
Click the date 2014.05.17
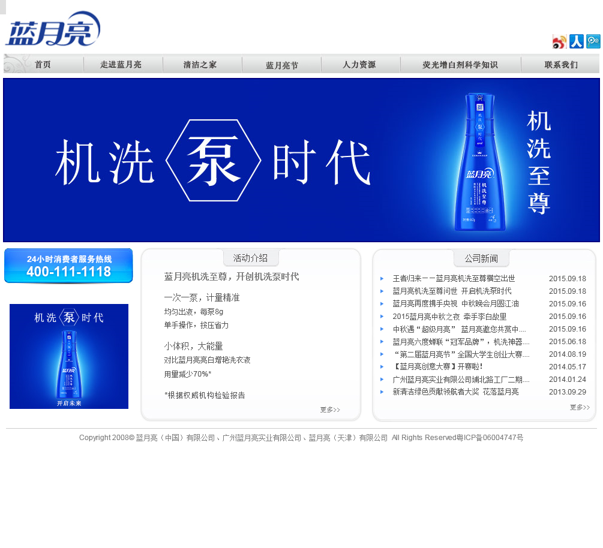pyautogui.click(x=567, y=367)
